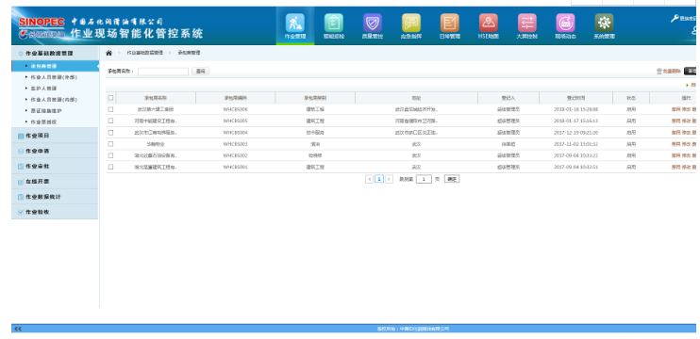The height and width of the screenshot is (339, 700).
Task: Collapse the 作业基础数据管理 sidebar section
Action: pos(55,53)
